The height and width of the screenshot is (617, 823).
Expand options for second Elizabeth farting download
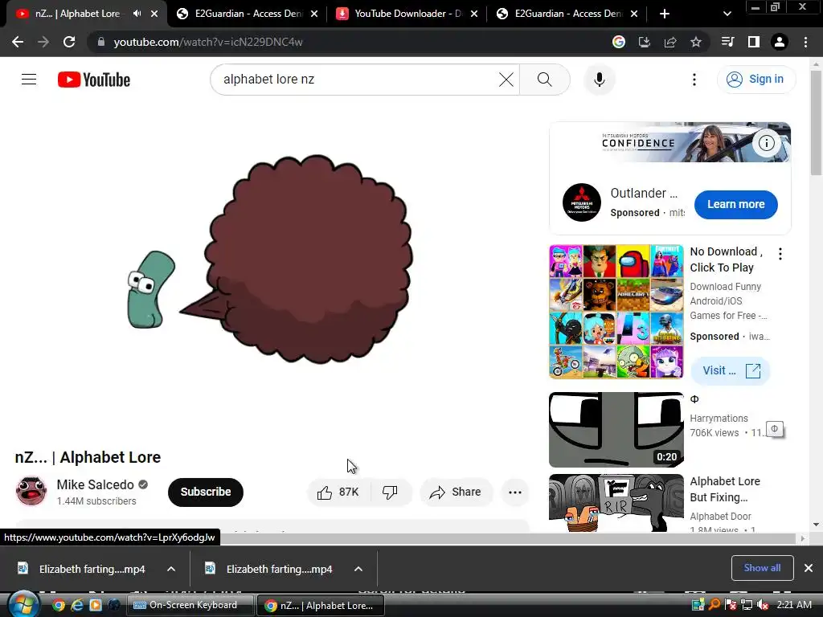358,569
